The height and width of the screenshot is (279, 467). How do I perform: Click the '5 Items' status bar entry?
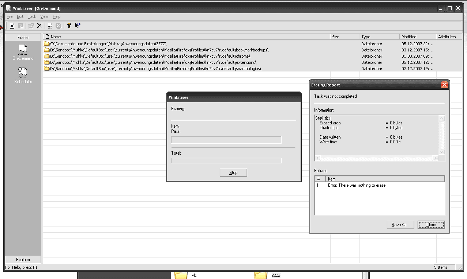pos(444,267)
